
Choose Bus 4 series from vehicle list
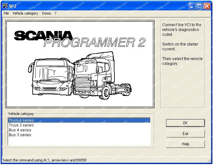[20, 130]
